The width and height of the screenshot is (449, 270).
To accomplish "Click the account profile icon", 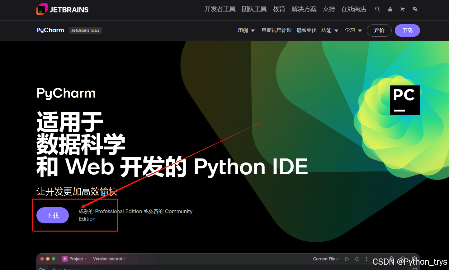I will tap(390, 9).
